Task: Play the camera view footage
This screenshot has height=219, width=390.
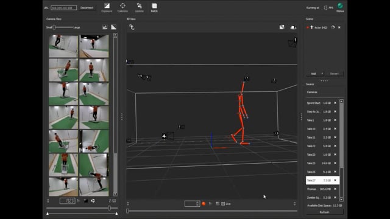Action: [79, 201]
